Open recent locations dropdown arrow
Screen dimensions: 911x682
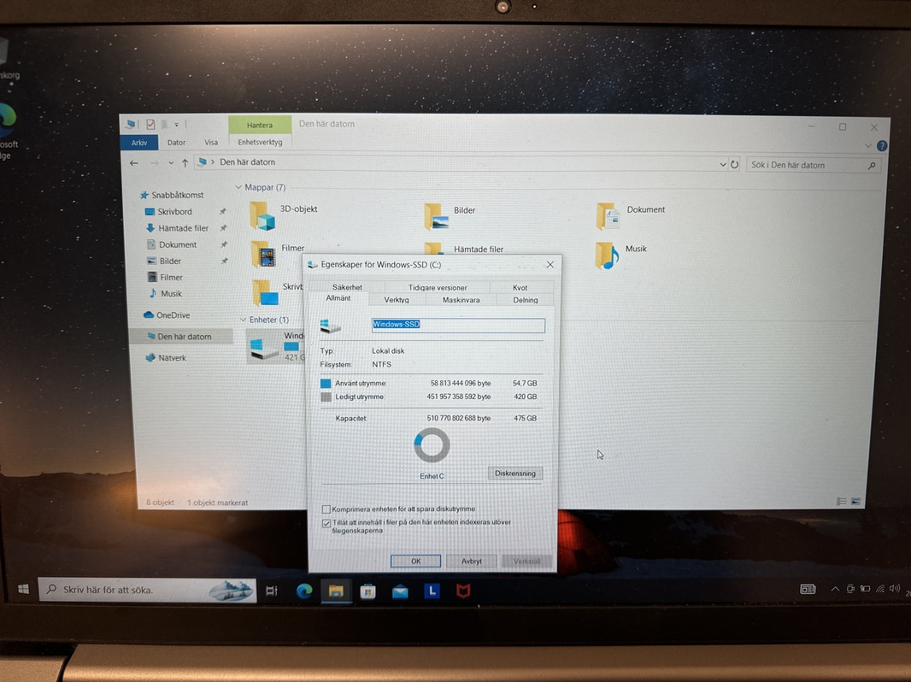[171, 163]
